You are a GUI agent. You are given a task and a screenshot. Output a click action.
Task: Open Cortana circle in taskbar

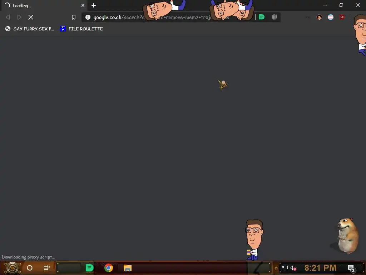[x=30, y=268]
